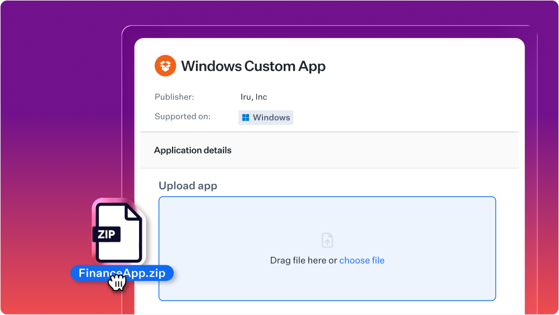This screenshot has width=559, height=315.
Task: Click the ZIP file icon
Action: (x=119, y=232)
